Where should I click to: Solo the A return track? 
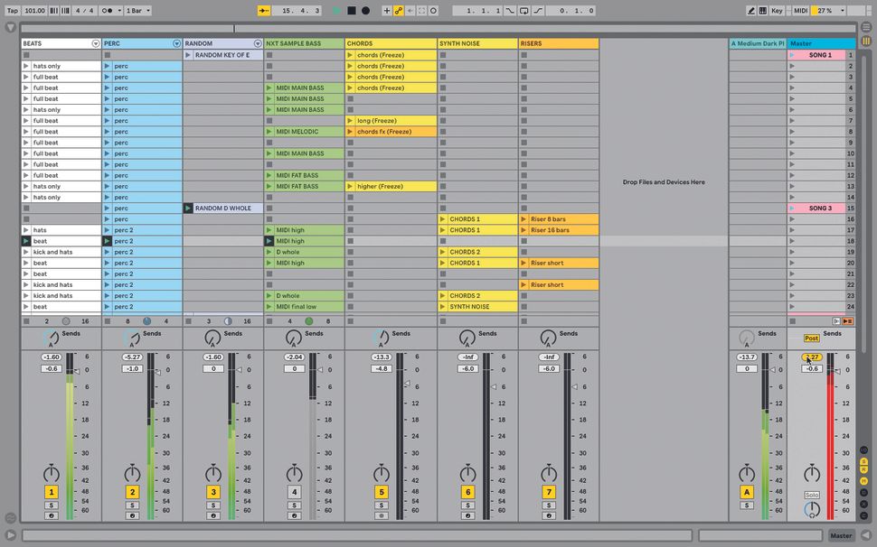[747, 505]
